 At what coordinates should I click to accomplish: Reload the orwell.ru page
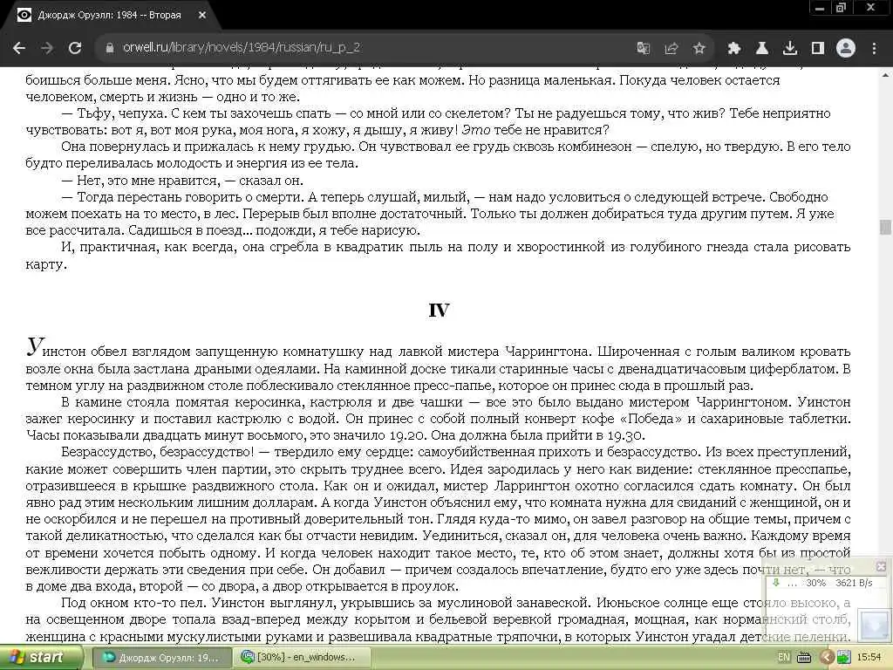coord(75,48)
